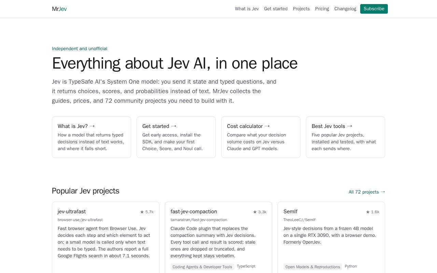Viewport: 437px width, 273px height.
Task: View the Changelog
Action: (x=345, y=9)
